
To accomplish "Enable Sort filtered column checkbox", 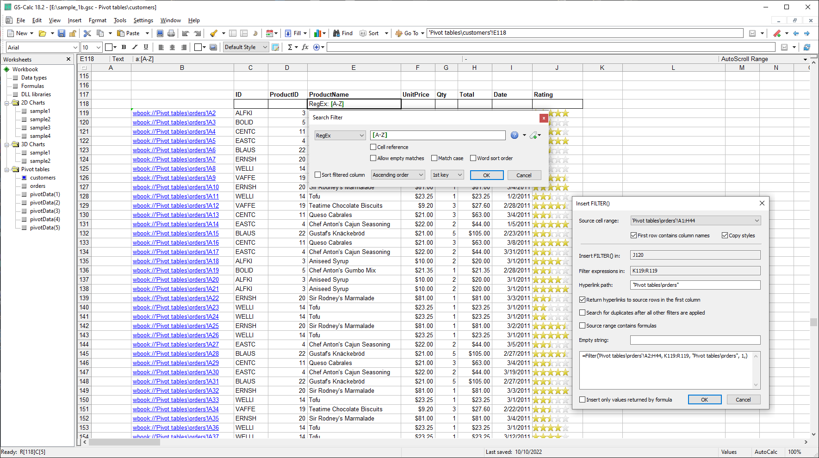I will click(x=317, y=175).
